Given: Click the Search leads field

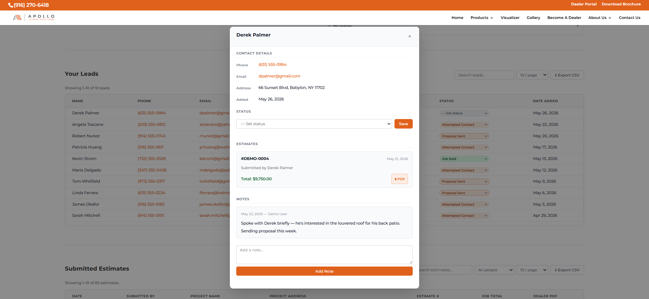Looking at the screenshot, I should click(484, 75).
